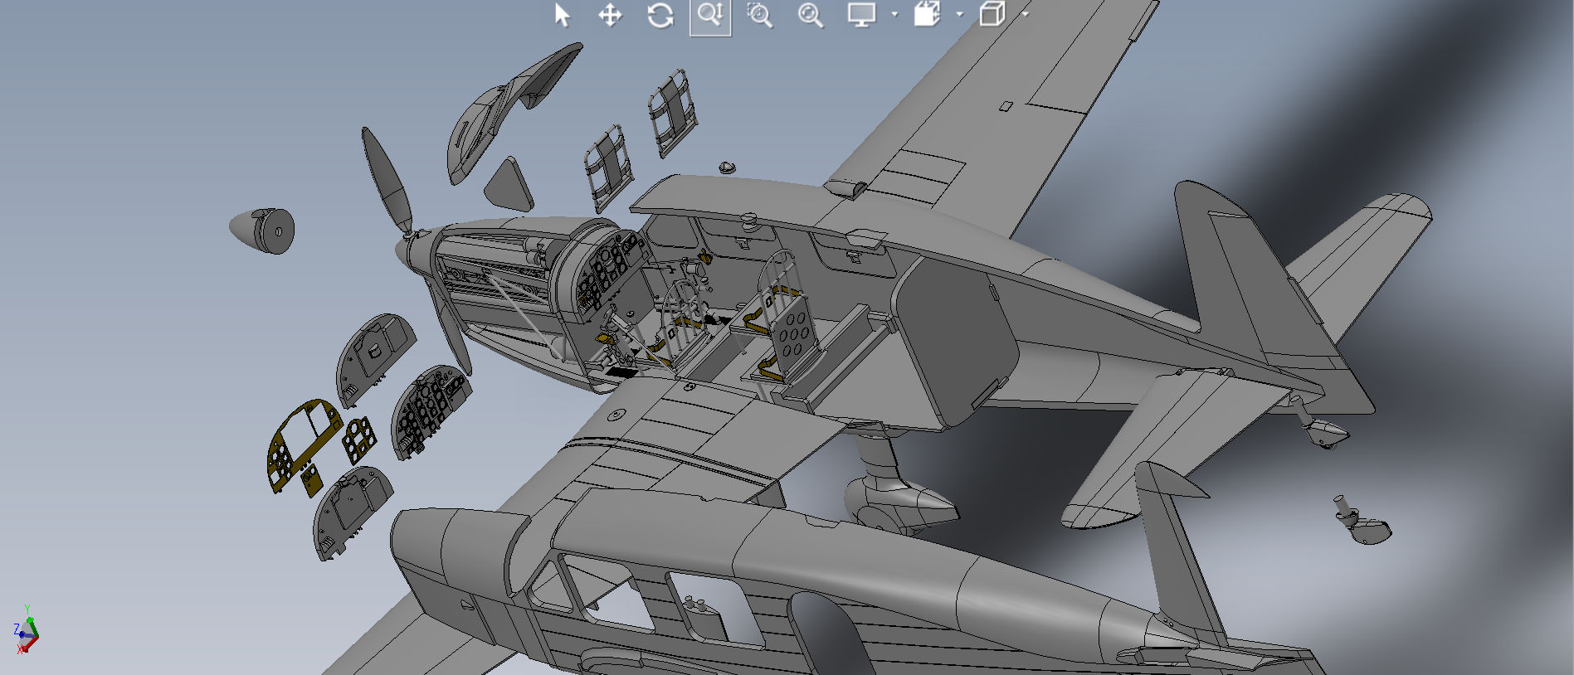Image resolution: width=1574 pixels, height=675 pixels.
Task: Activate the Select arrow tool
Action: pyautogui.click(x=562, y=15)
